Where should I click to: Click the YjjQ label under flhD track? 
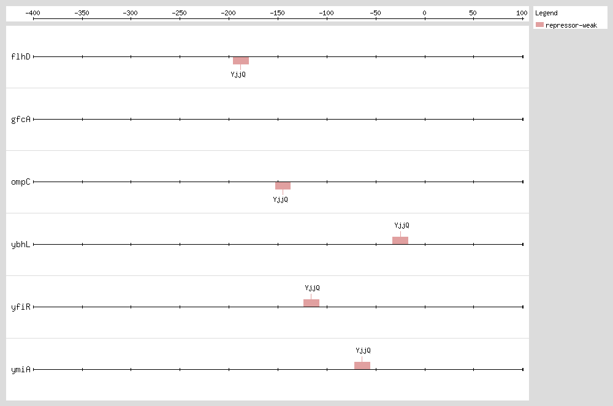238,74
